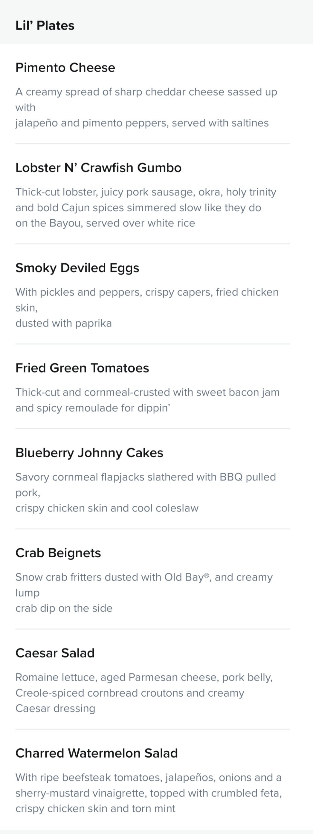Tap the sweet bacon jam description

(147, 400)
